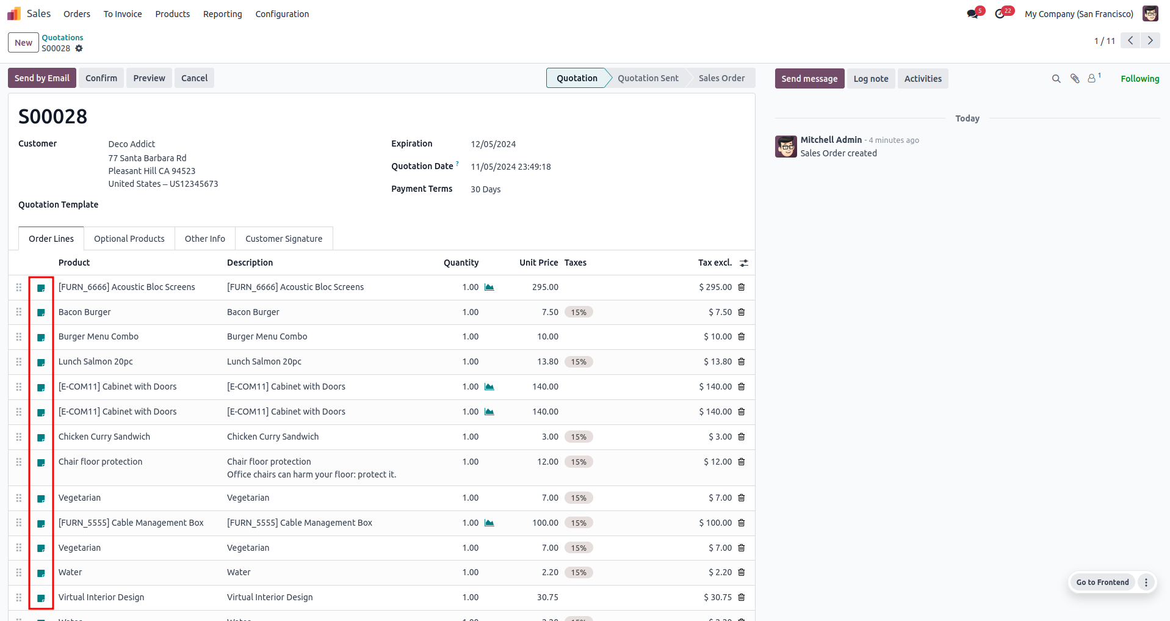Screen dimensions: 1170x621
Task: Open forecast chart icon for Acoustic Bloc Screens
Action: (489, 287)
